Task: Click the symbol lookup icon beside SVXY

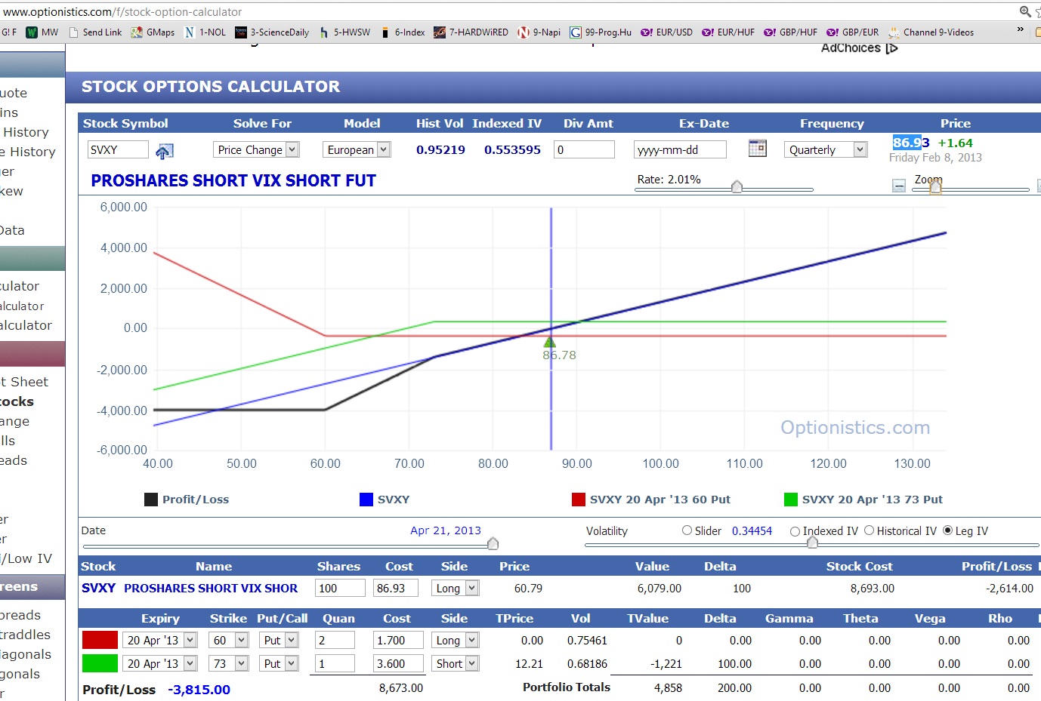Action: 164,151
